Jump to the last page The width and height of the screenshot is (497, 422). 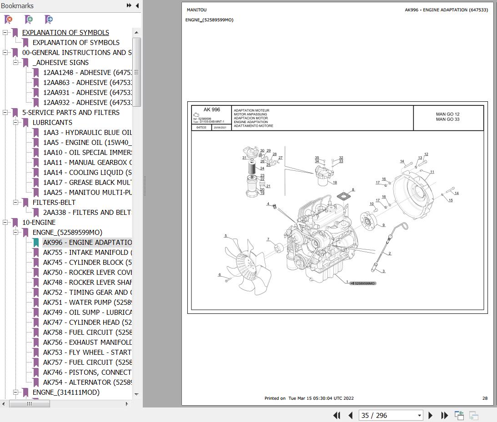(x=445, y=415)
